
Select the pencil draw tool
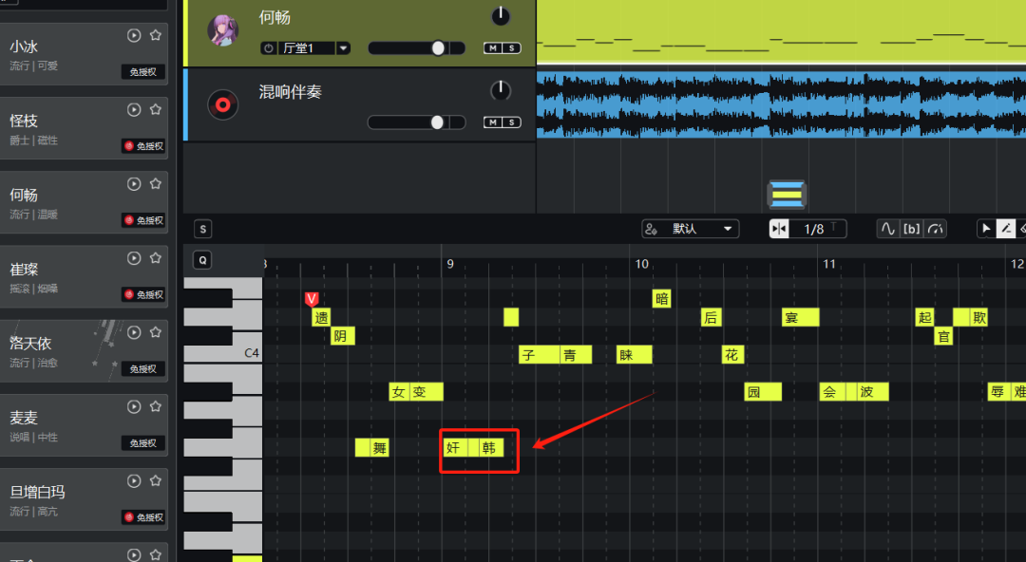point(1005,229)
